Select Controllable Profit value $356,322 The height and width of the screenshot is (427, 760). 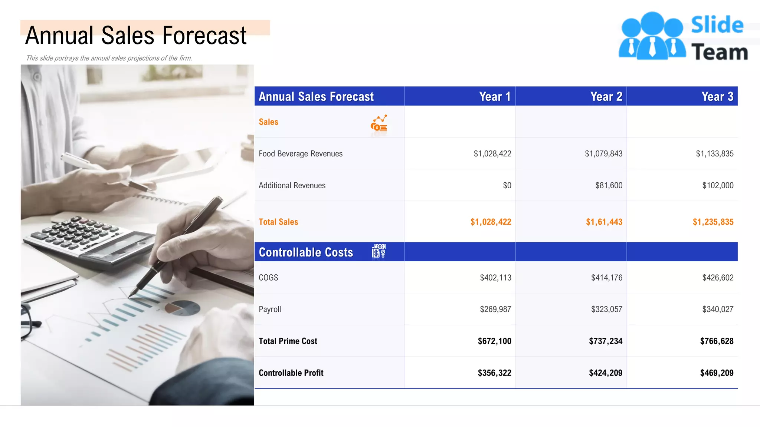click(x=495, y=373)
